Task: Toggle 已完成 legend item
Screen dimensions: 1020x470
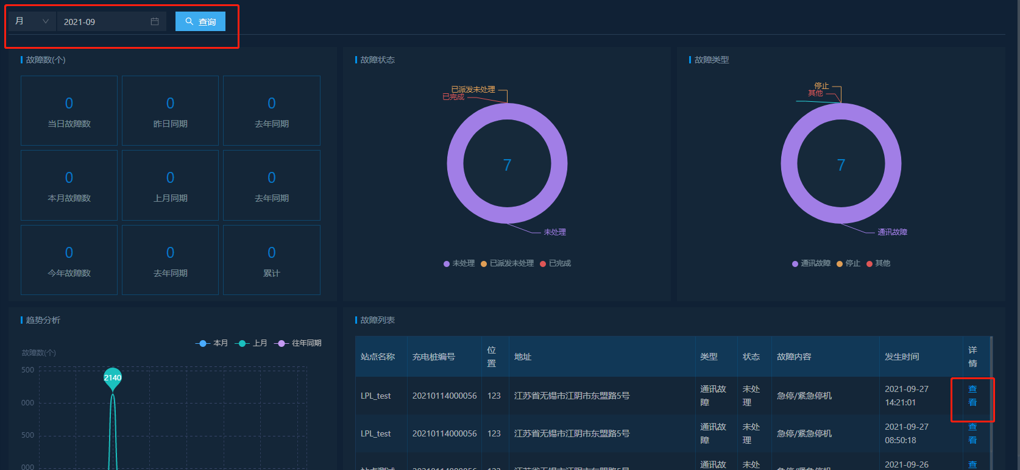Action: tap(555, 263)
